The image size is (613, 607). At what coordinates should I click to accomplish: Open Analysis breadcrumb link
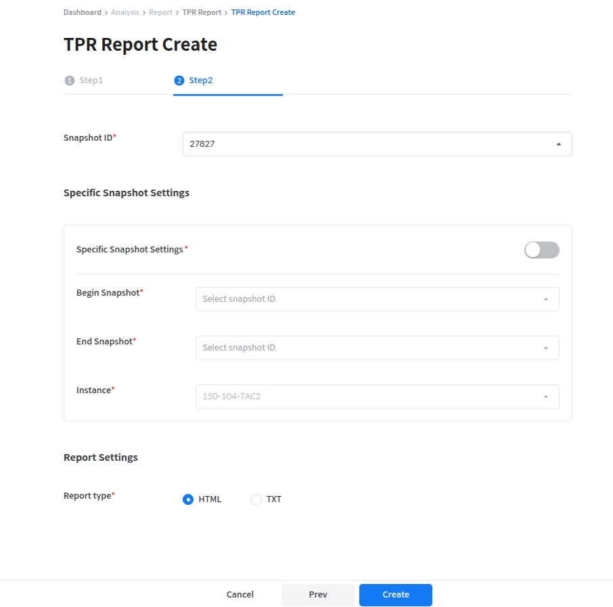[x=124, y=12]
